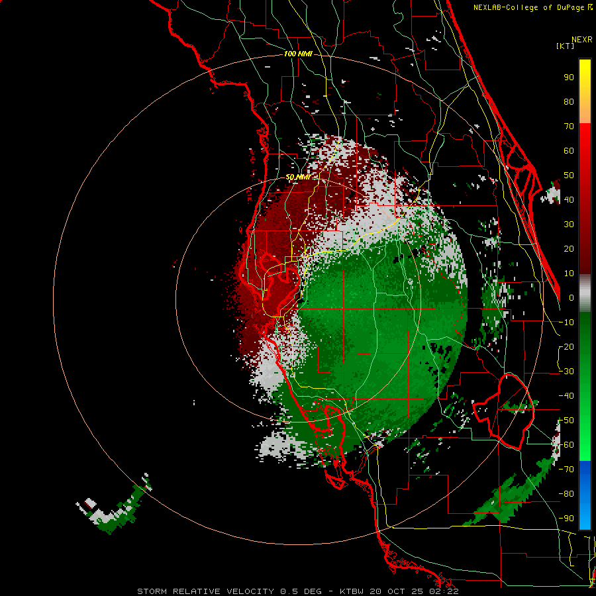Click the 10 knot scale value
The width and height of the screenshot is (596, 596).
569,273
